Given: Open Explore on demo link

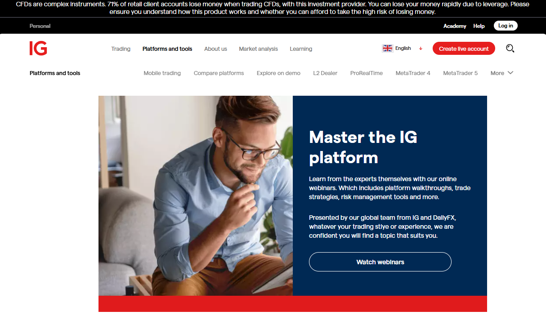Looking at the screenshot, I should pos(278,73).
